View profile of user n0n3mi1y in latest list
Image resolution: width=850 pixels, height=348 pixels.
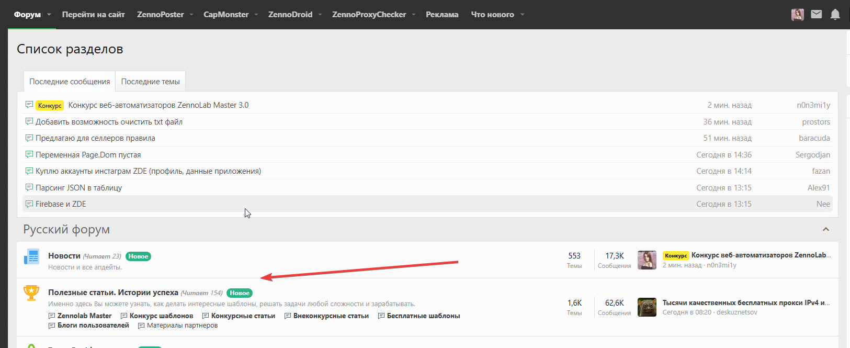pos(813,105)
